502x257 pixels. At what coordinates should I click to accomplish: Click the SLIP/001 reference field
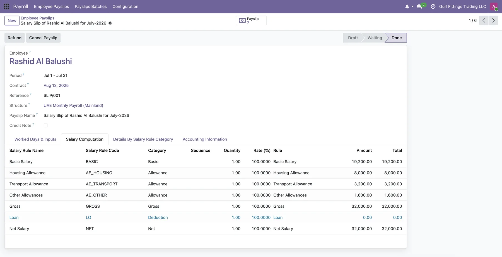(52, 96)
